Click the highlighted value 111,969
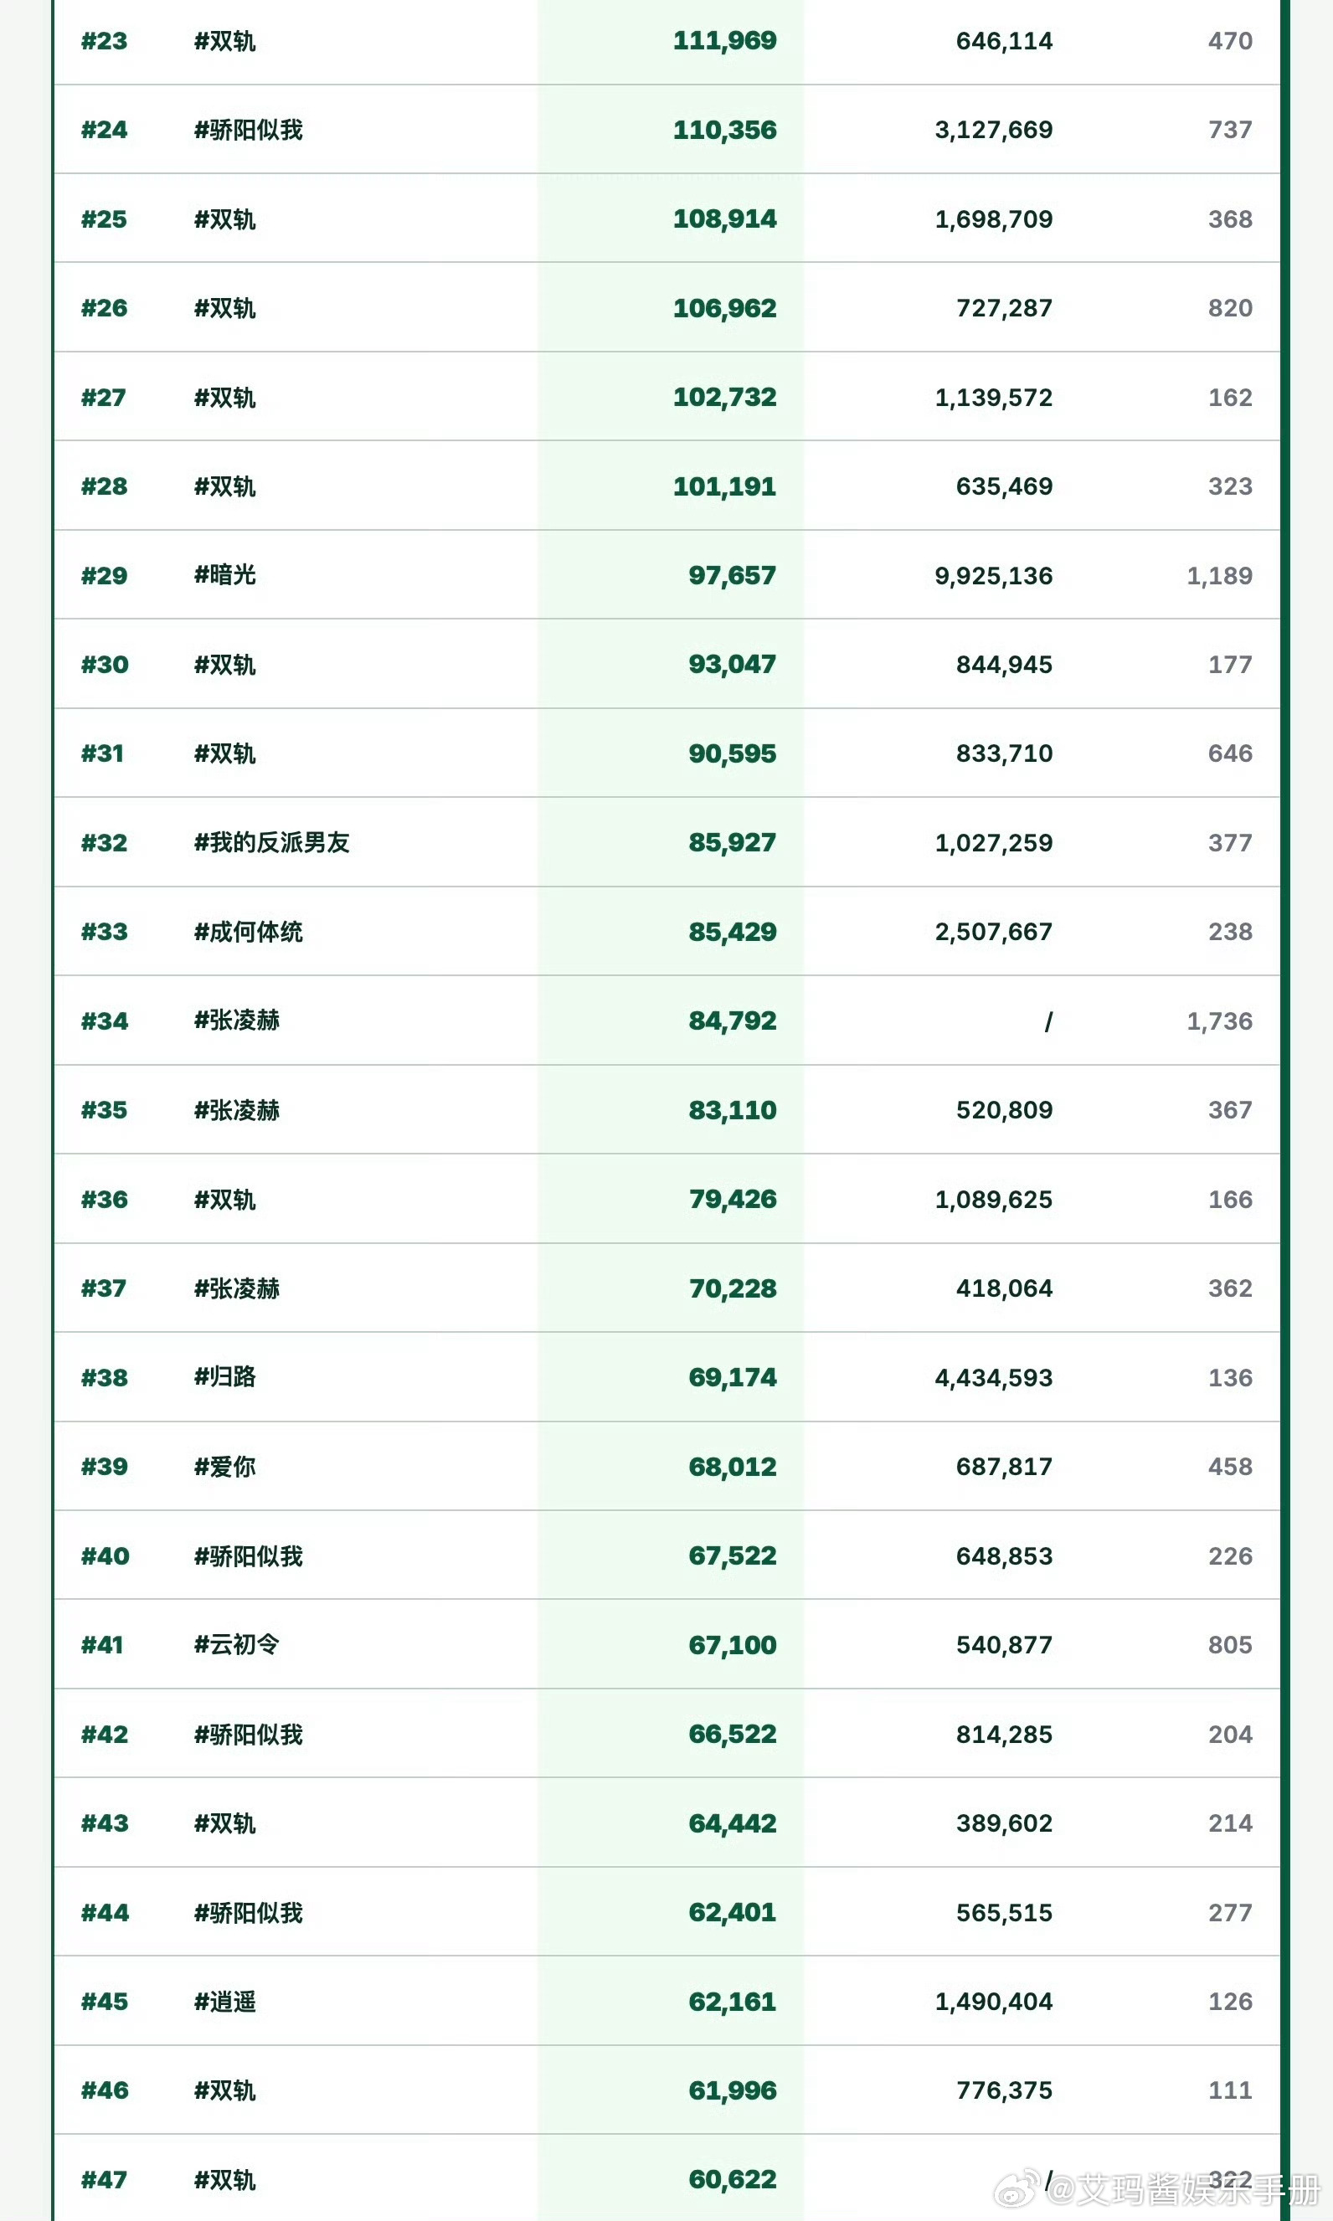 [724, 40]
